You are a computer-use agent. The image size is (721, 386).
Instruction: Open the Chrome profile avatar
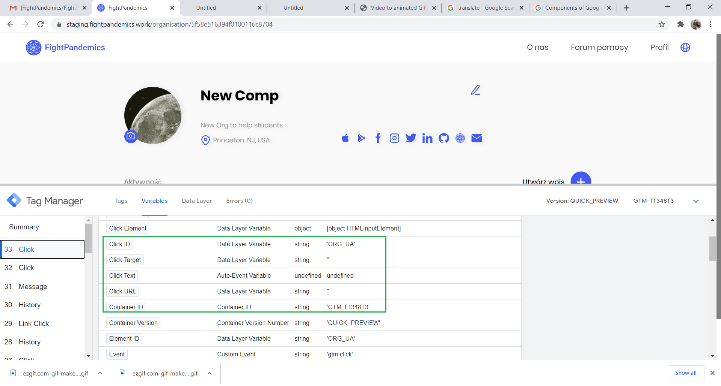click(x=696, y=24)
